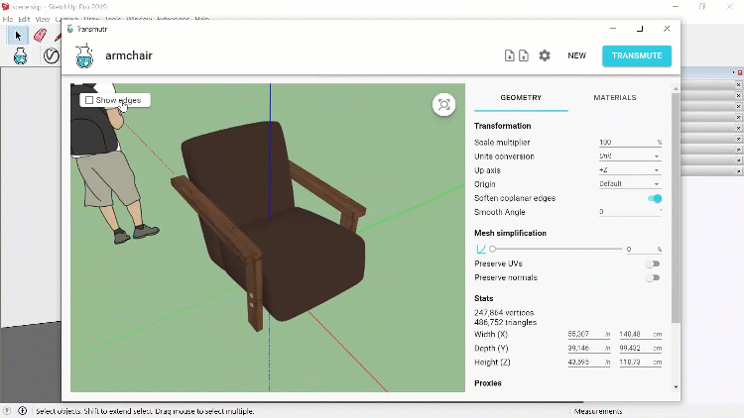
Task: Click the 'Proxies' section heading
Action: [x=488, y=383]
